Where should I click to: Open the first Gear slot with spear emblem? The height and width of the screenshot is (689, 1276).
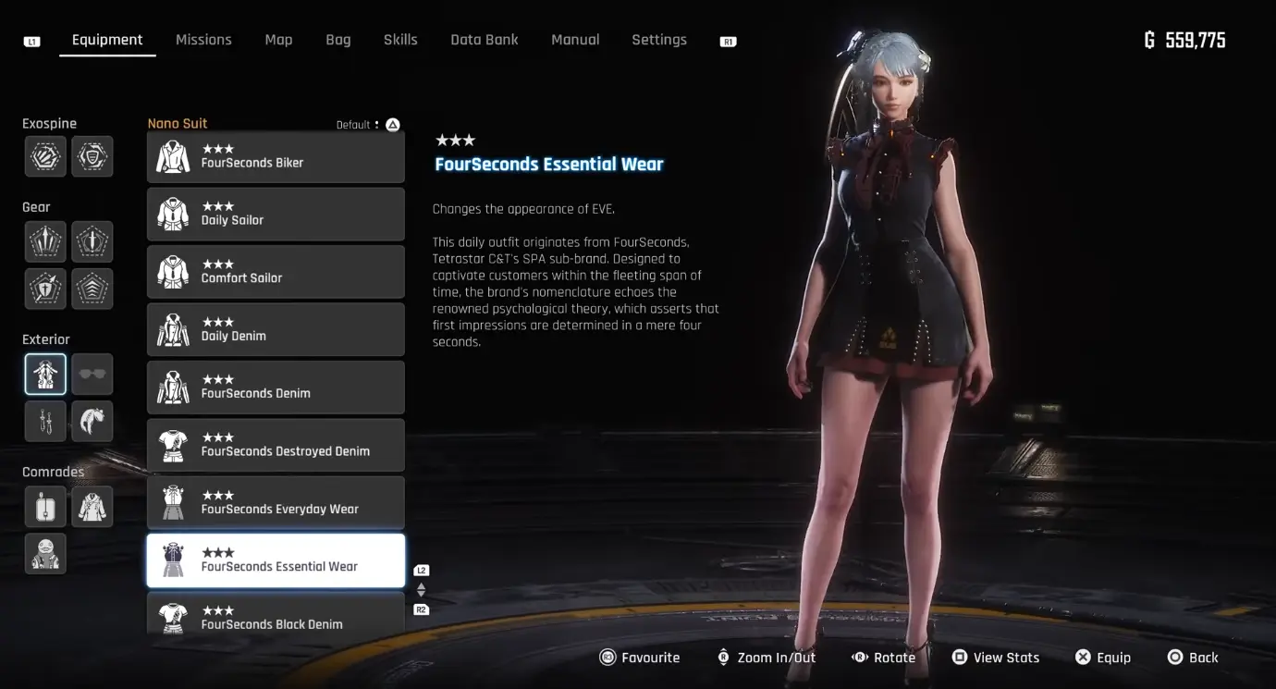click(x=45, y=241)
